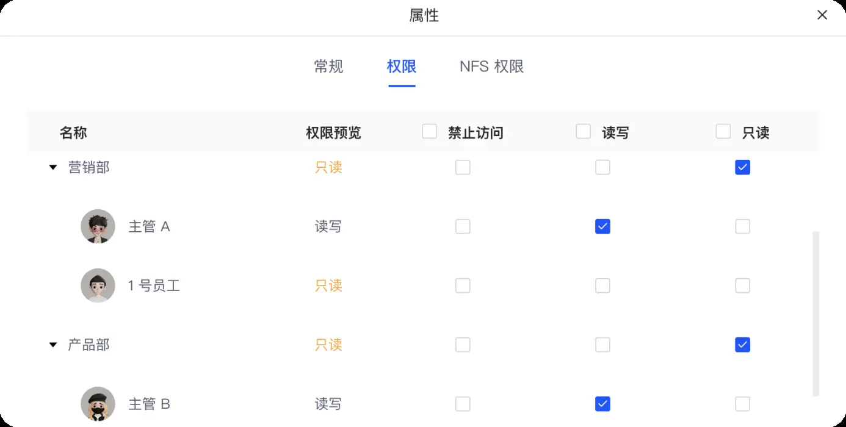Enable 禁止访问 for 1 号员工
Screen dimensions: 846x427
point(463,285)
